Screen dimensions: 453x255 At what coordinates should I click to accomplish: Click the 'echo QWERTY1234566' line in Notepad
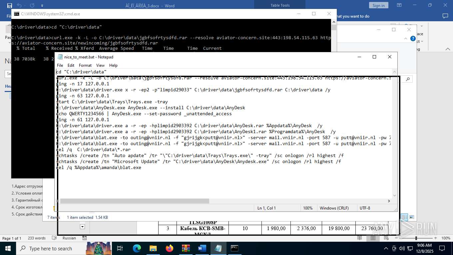144,114
